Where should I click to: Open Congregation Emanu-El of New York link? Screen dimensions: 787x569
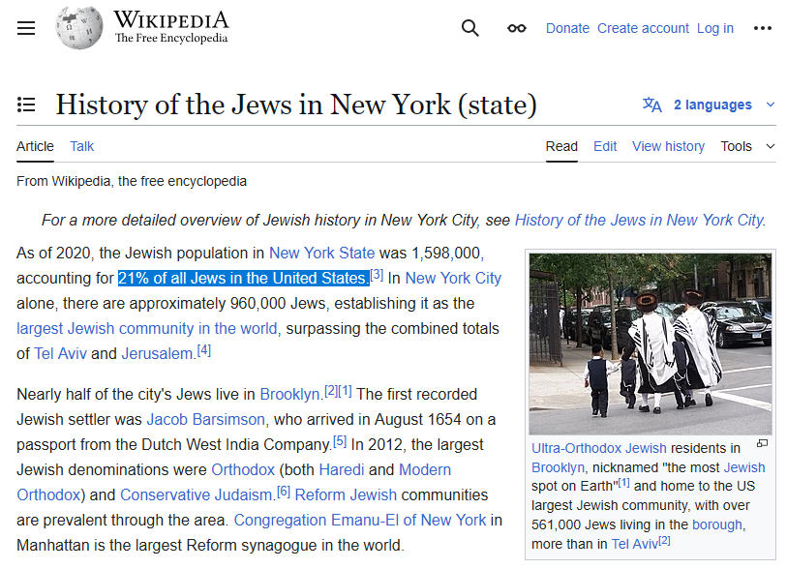pos(360,520)
